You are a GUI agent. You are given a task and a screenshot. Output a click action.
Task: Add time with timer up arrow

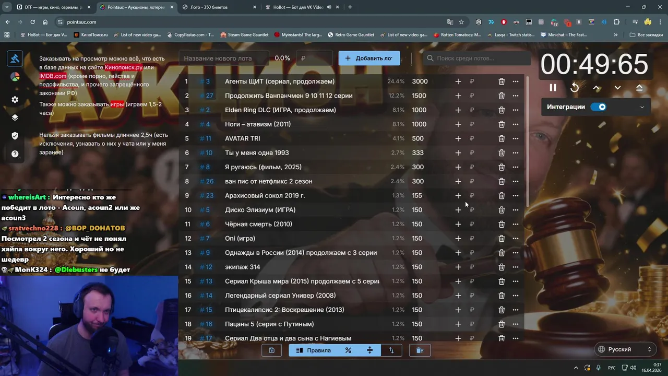(x=597, y=88)
